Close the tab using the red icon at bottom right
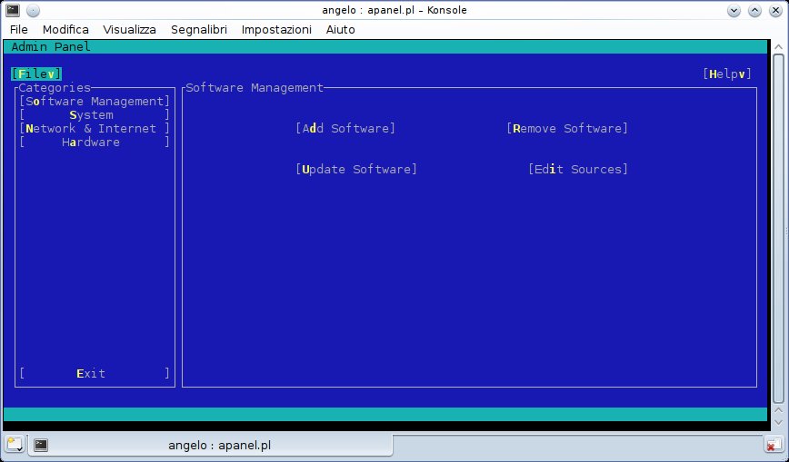Viewport: 789px width, 462px height. pyautogui.click(x=773, y=445)
